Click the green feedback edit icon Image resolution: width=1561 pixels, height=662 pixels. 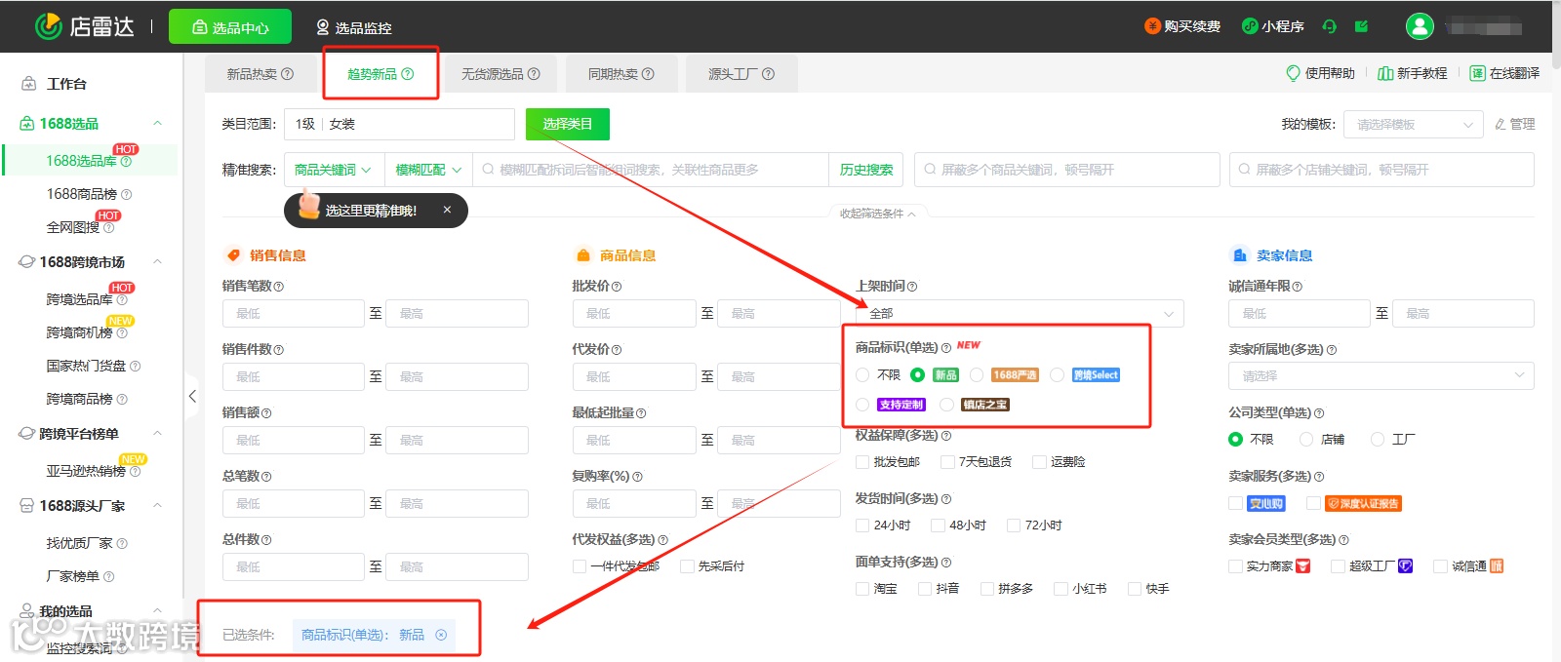point(1361,26)
